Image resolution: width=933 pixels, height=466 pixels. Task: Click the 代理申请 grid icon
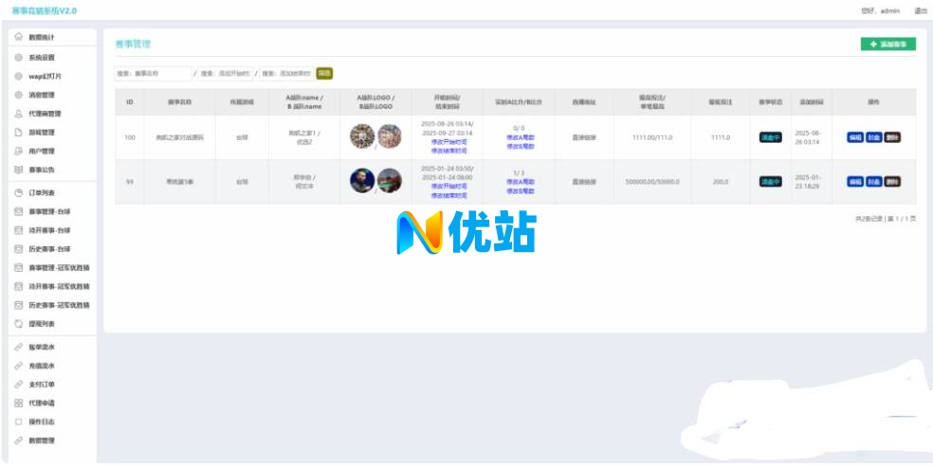19,403
